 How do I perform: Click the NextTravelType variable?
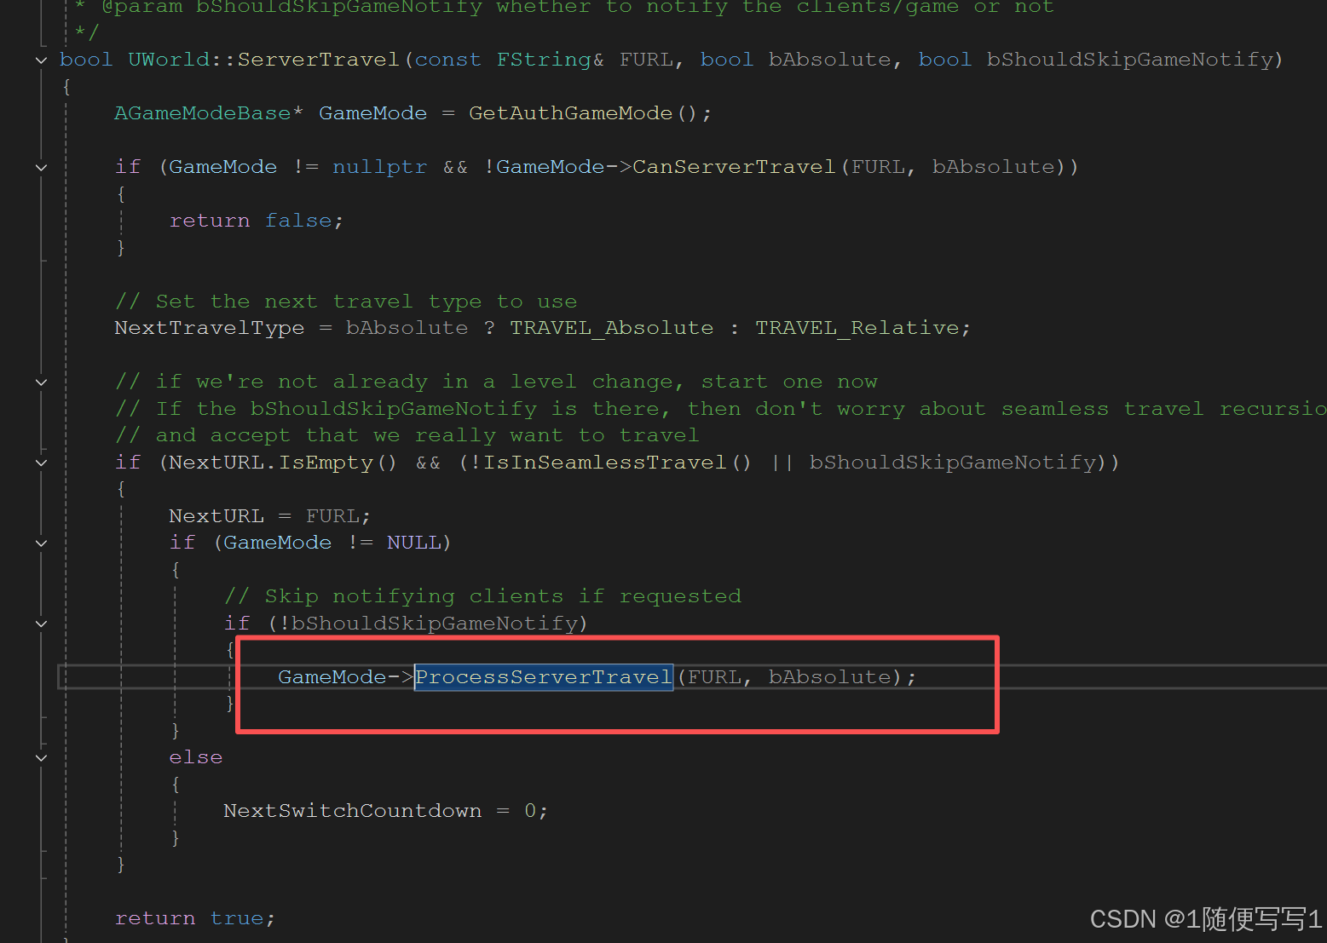point(209,328)
